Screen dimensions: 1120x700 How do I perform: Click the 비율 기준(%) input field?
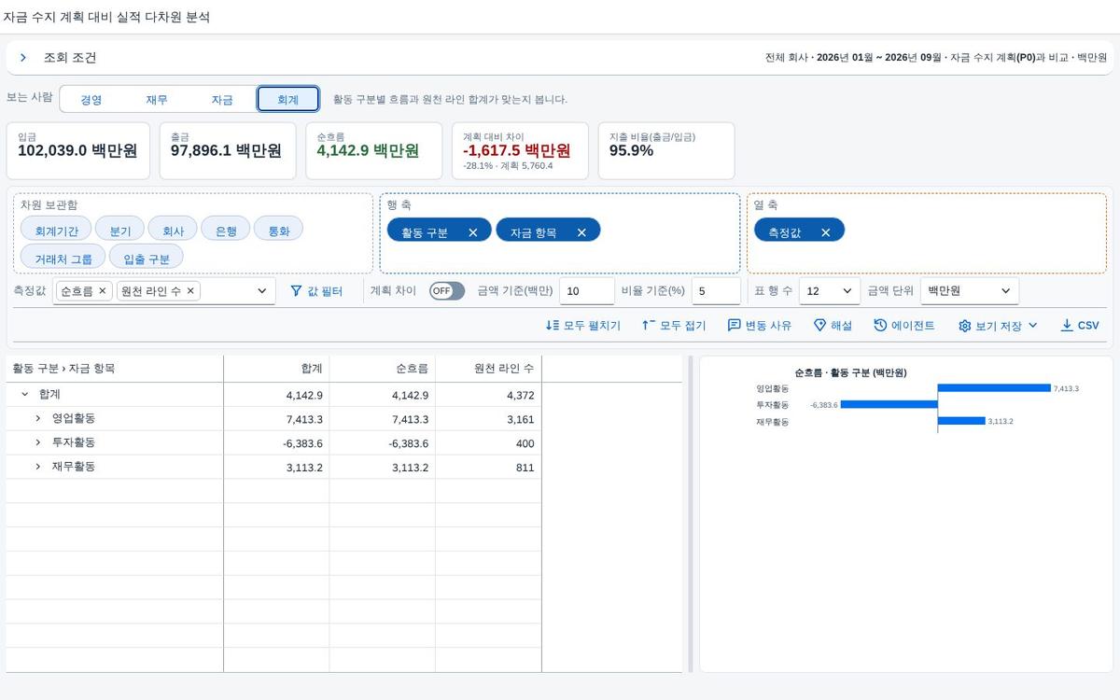(716, 291)
